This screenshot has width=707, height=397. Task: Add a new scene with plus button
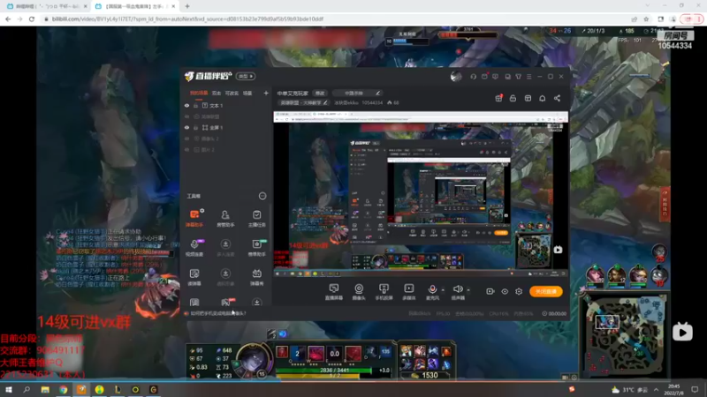click(x=266, y=94)
